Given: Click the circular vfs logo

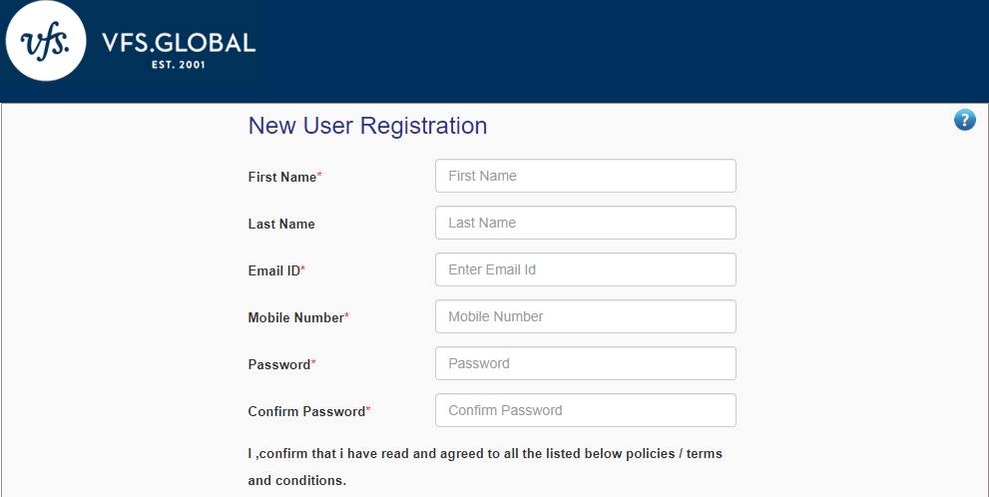Looking at the screenshot, I should (46, 41).
